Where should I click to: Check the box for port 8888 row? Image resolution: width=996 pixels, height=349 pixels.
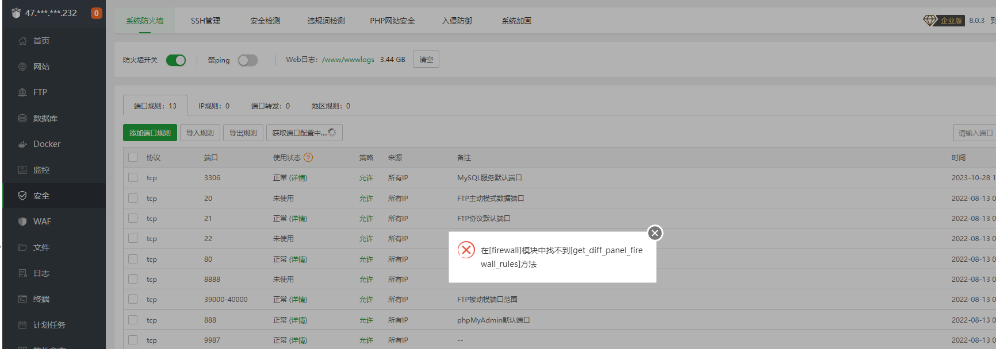[x=133, y=279]
